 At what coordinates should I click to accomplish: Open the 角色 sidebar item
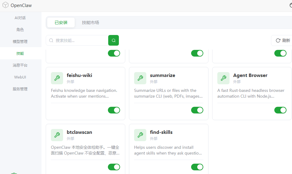pos(20,30)
